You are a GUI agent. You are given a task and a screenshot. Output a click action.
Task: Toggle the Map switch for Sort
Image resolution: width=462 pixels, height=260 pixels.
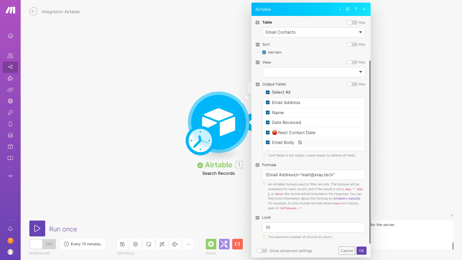[352, 44]
